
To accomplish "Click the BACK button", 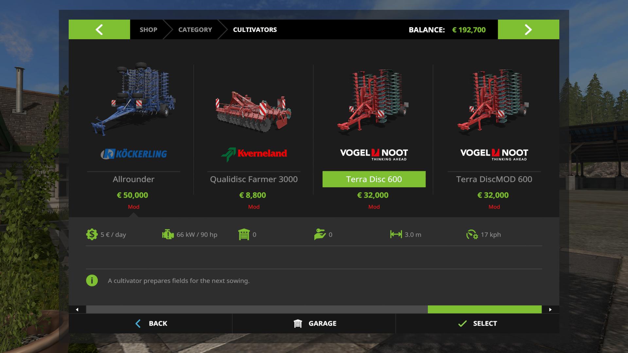I will point(150,323).
